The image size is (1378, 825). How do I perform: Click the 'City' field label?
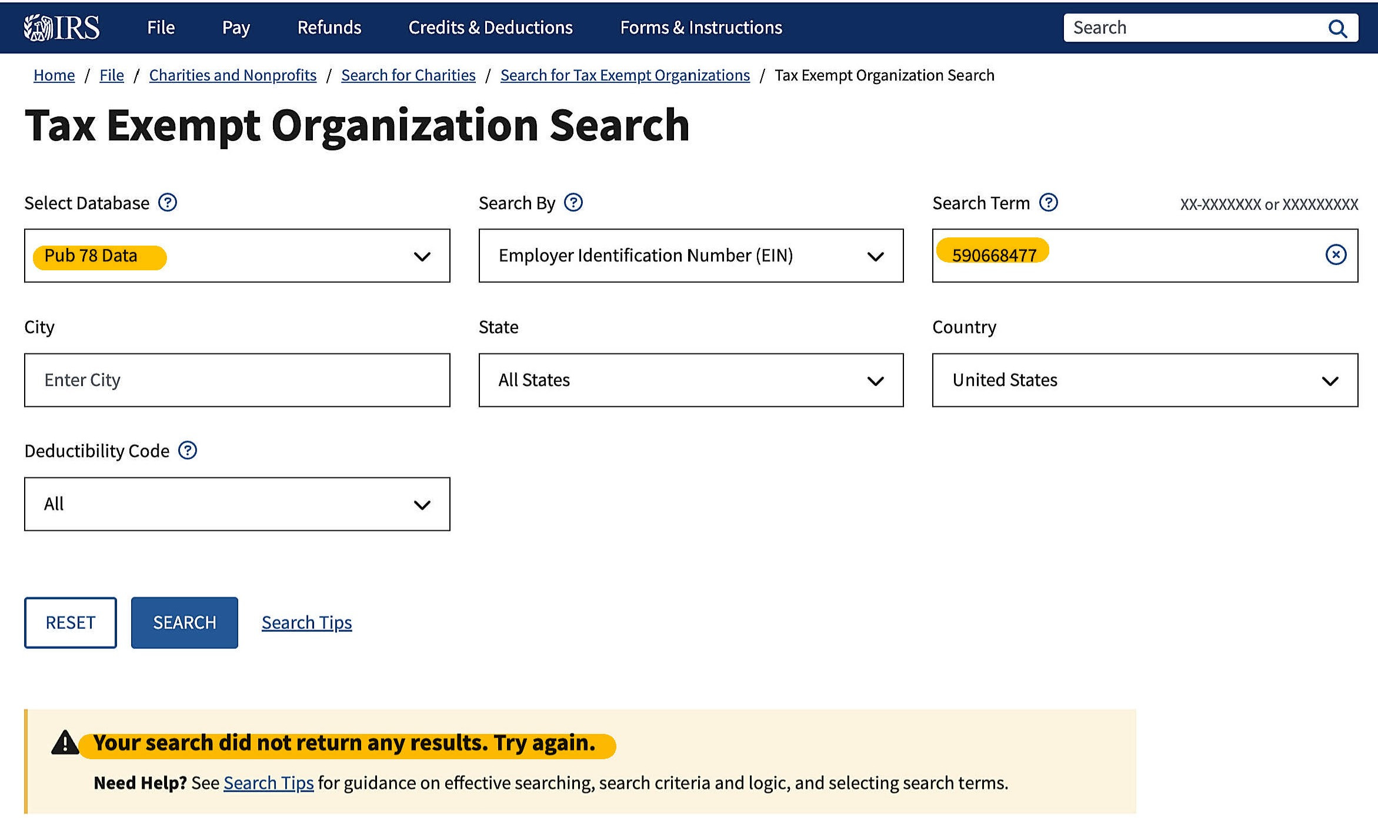click(x=39, y=327)
